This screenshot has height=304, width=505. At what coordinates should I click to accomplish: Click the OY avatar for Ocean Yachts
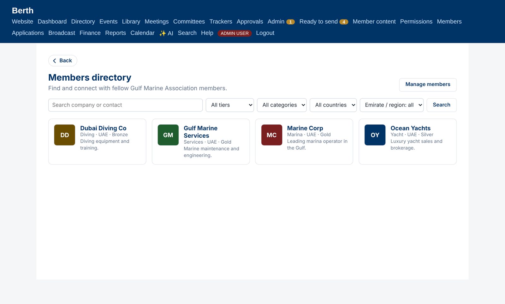[x=375, y=135]
